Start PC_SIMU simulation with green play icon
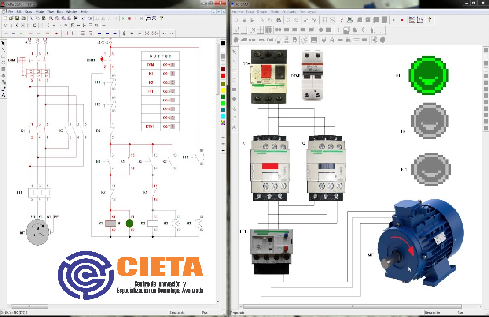 coord(394,20)
